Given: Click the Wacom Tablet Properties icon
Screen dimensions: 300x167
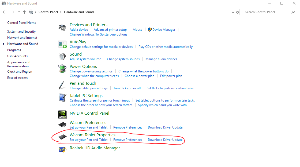Looking at the screenshot, I should 62,137.
